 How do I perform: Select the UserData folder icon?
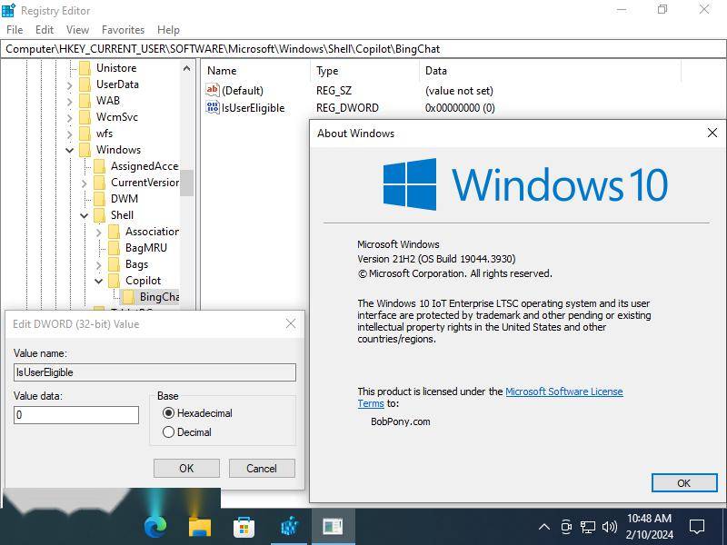click(x=85, y=84)
